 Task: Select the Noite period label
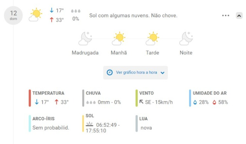[186, 53]
